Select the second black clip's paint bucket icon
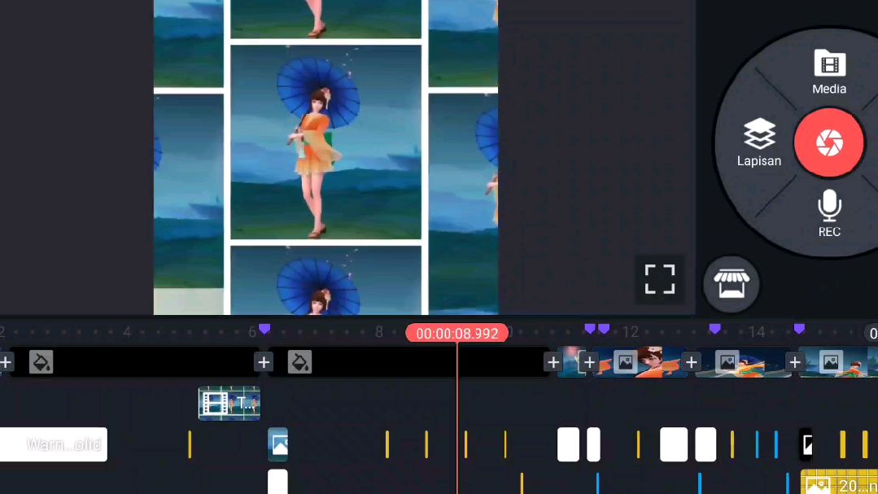Viewport: 878px width, 494px height. 299,362
